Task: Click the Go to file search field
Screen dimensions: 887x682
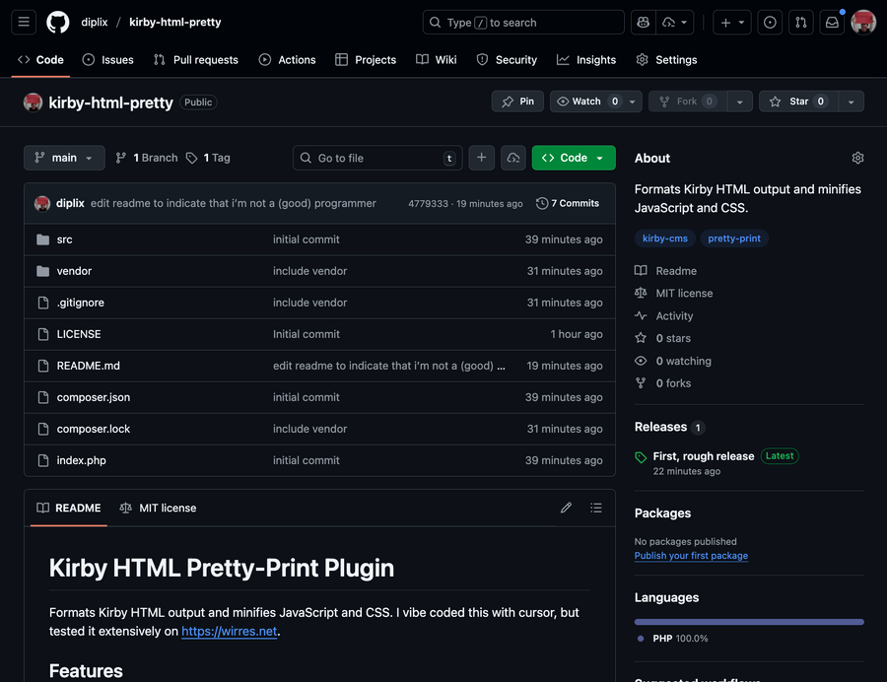Action: (375, 158)
